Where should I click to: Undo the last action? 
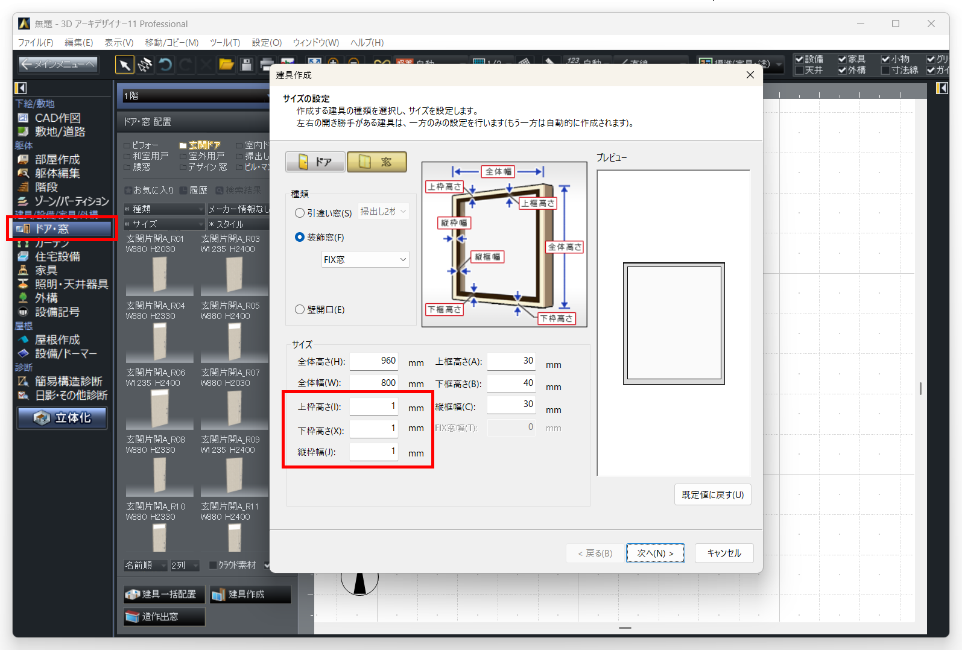point(165,65)
